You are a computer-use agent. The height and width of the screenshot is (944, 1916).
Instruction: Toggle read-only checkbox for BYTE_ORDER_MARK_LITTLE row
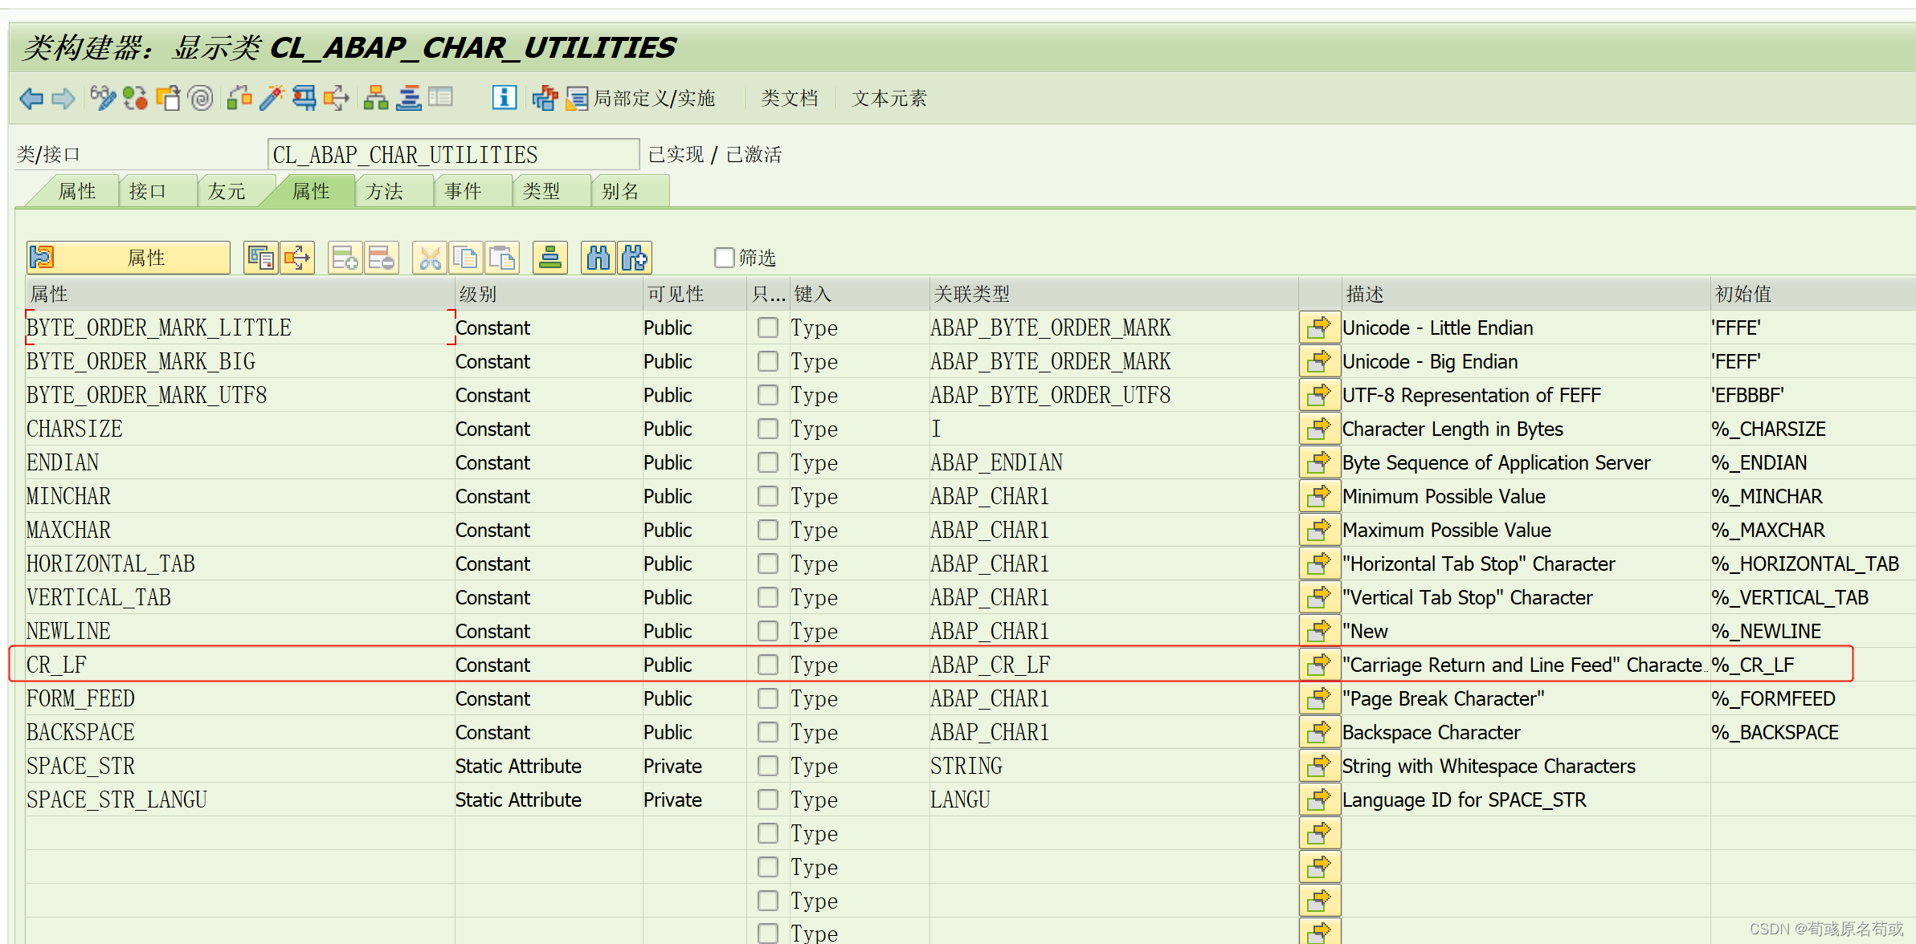pos(768,328)
